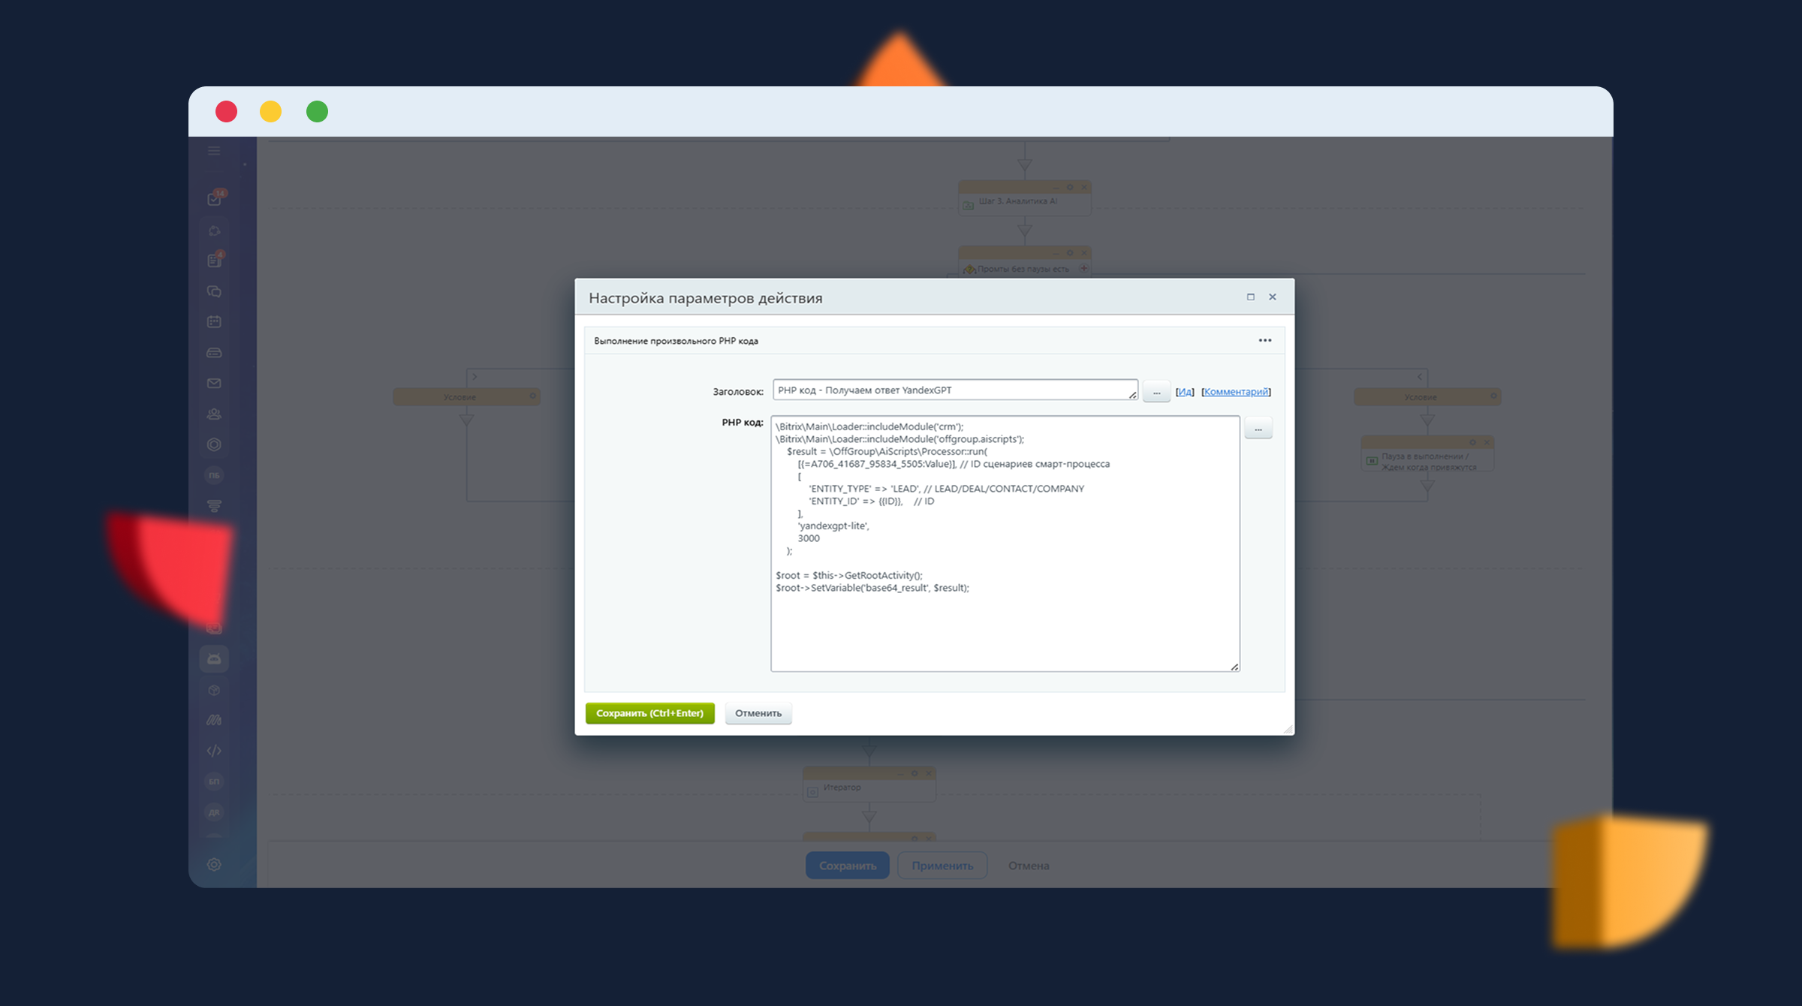Open the tasks icon with badge 14
This screenshot has width=1802, height=1006.
[215, 199]
